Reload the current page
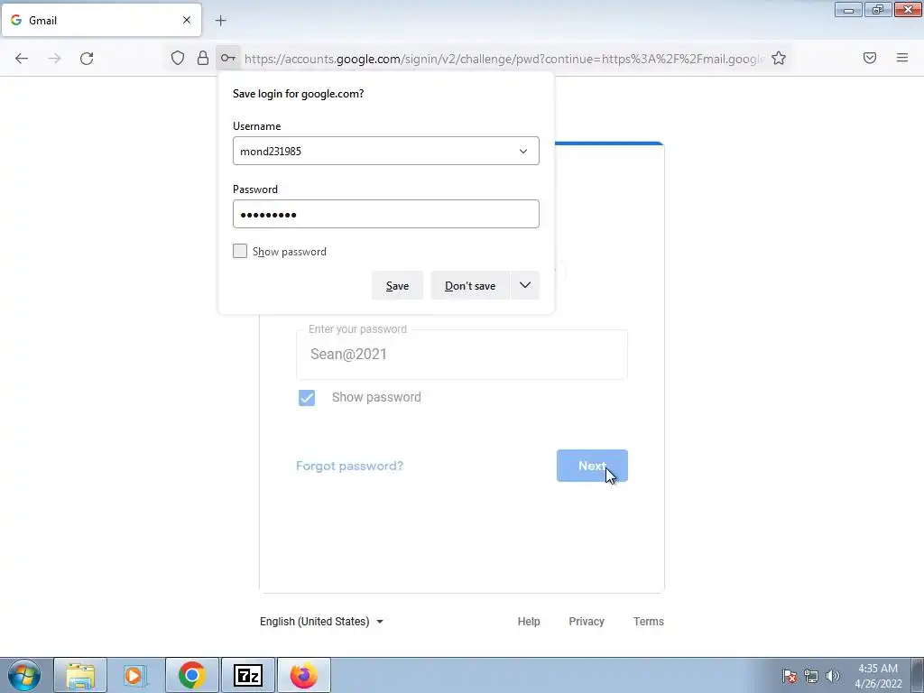Screen dimensions: 924x693 click(x=87, y=59)
